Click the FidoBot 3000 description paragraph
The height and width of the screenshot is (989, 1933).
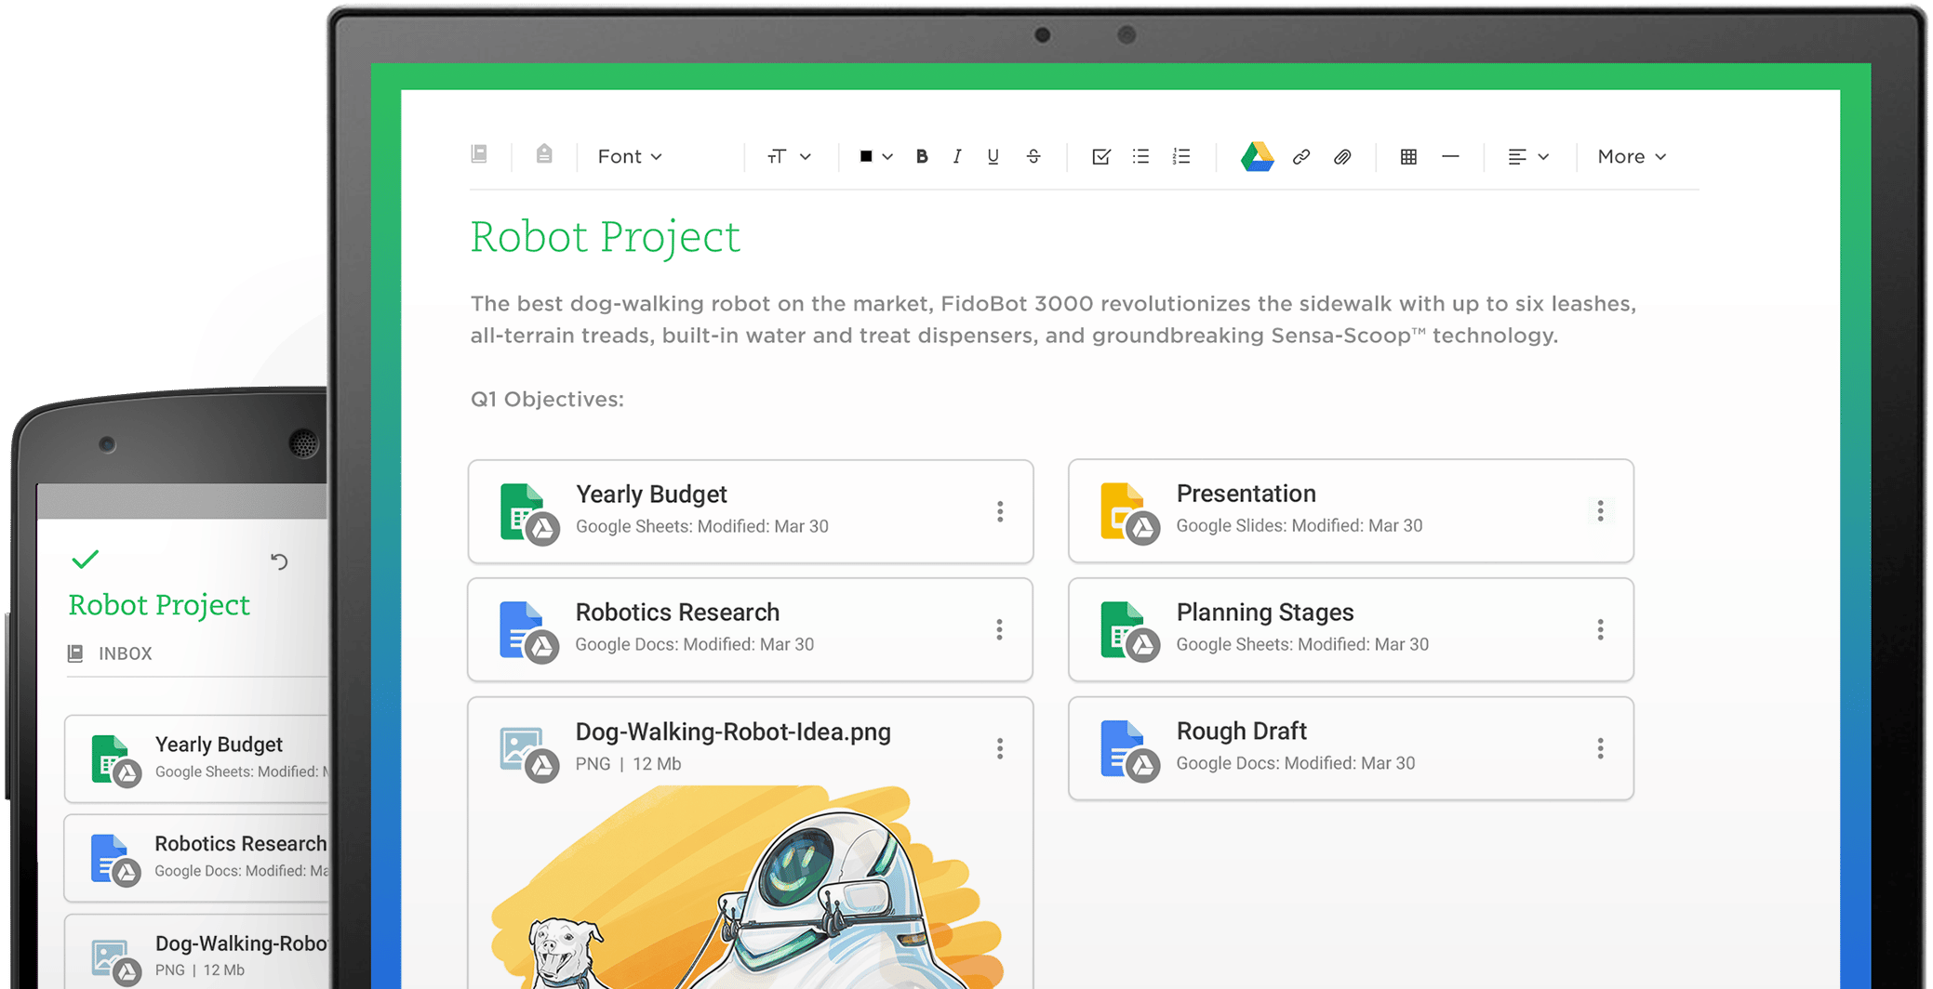click(x=1053, y=320)
